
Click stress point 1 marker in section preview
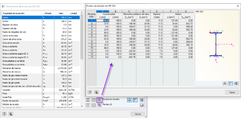tap(210, 32)
